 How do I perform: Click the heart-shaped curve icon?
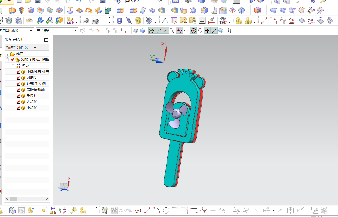point(292,21)
